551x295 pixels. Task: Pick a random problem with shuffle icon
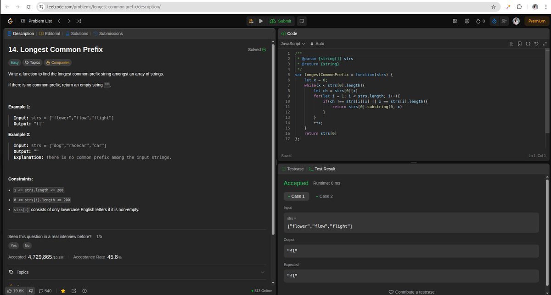pyautogui.click(x=79, y=21)
